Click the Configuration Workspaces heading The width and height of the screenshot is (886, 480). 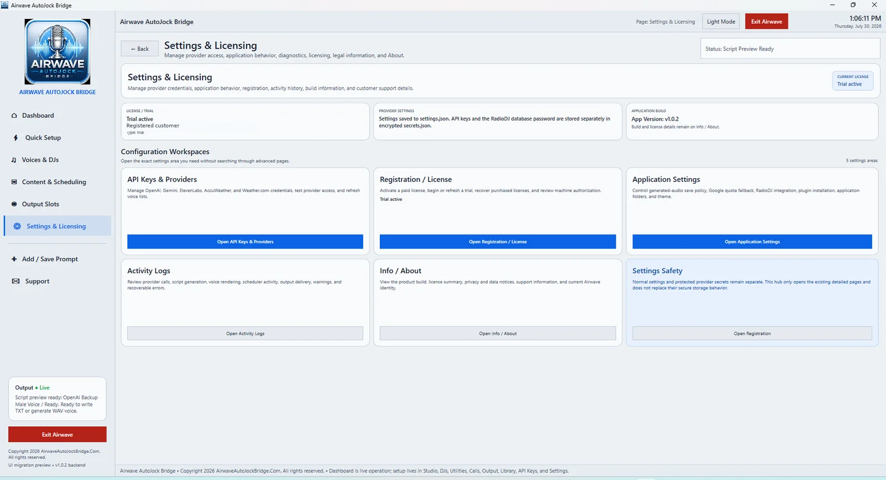165,152
